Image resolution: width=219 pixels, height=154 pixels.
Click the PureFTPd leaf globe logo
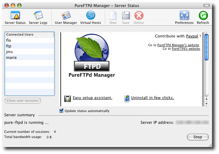[92, 52]
